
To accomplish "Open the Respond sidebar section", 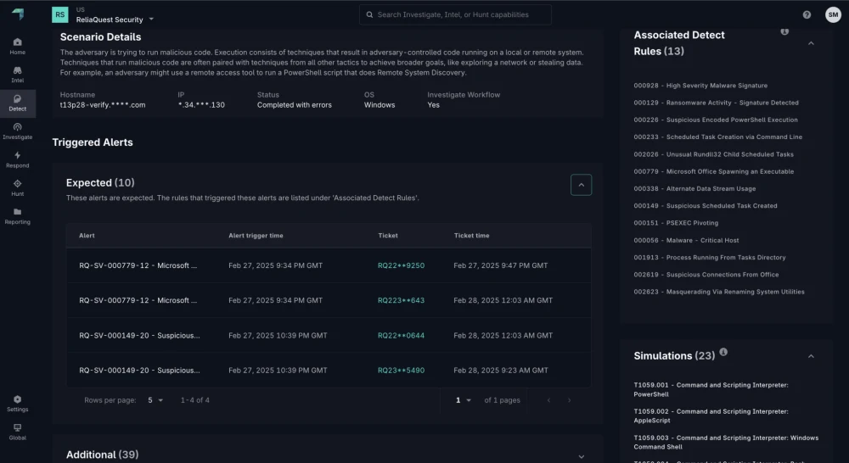I will coord(17,159).
